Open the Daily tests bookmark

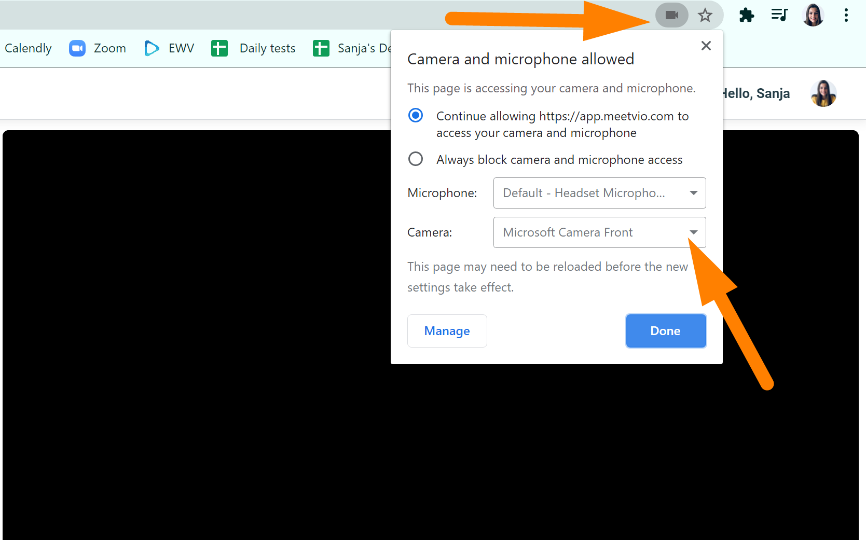253,48
